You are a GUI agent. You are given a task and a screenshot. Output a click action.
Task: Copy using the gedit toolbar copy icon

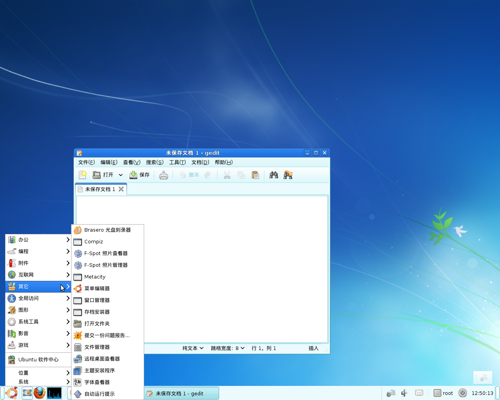[x=241, y=175]
